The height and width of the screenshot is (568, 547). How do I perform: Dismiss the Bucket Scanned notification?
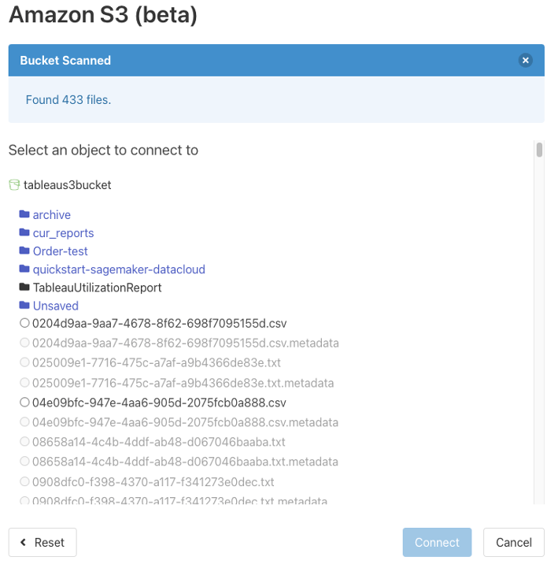[x=526, y=61]
